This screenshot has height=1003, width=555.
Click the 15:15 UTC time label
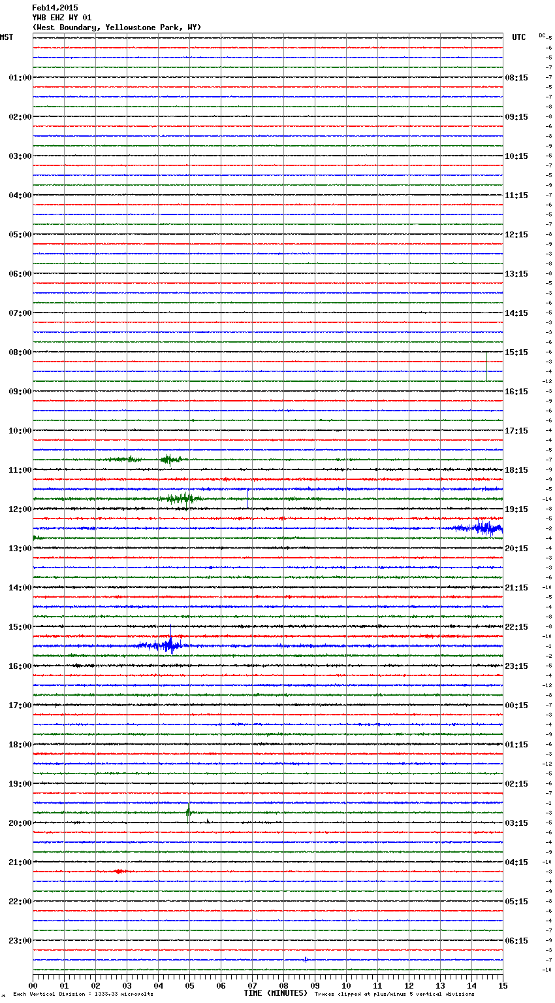click(516, 352)
